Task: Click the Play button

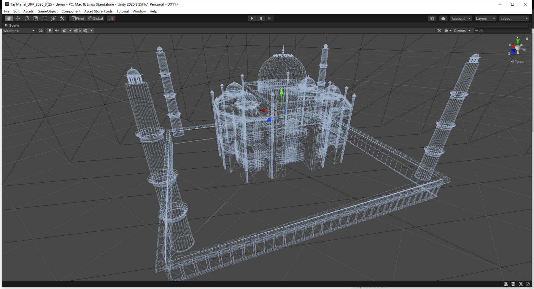Action: point(252,18)
